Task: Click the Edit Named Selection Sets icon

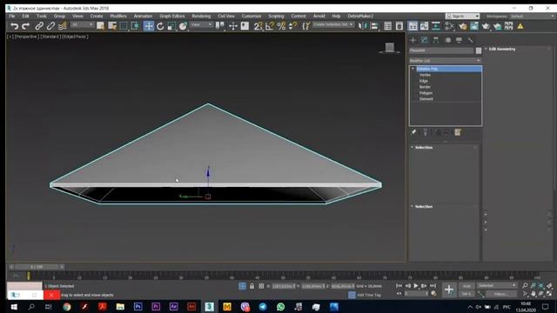Action: pos(305,26)
